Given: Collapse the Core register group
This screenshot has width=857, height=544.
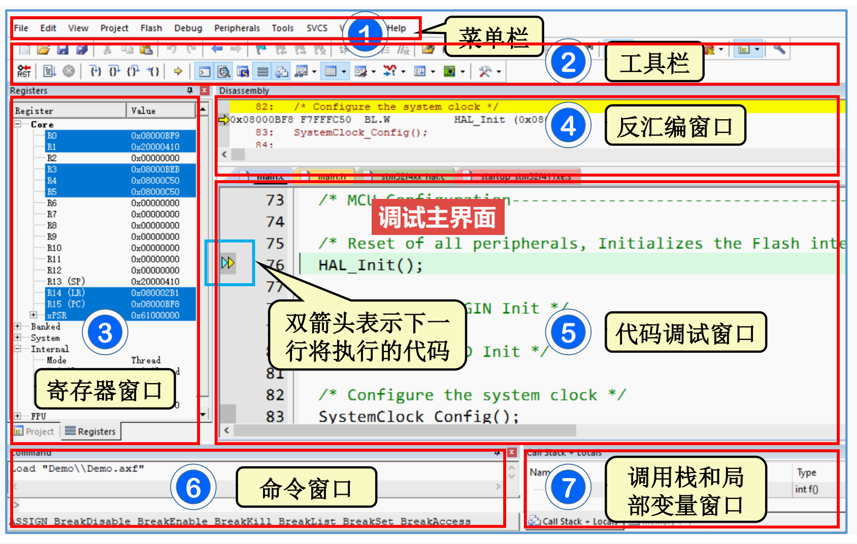Looking at the screenshot, I should tap(18, 124).
